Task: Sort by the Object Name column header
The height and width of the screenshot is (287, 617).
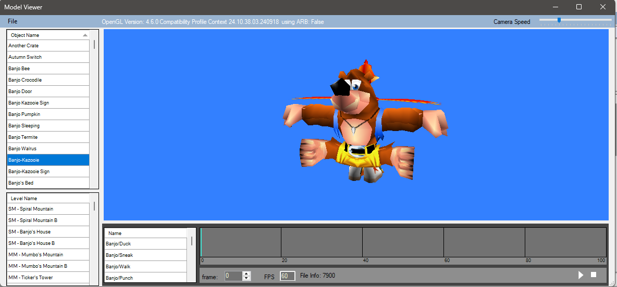Action: [48, 35]
